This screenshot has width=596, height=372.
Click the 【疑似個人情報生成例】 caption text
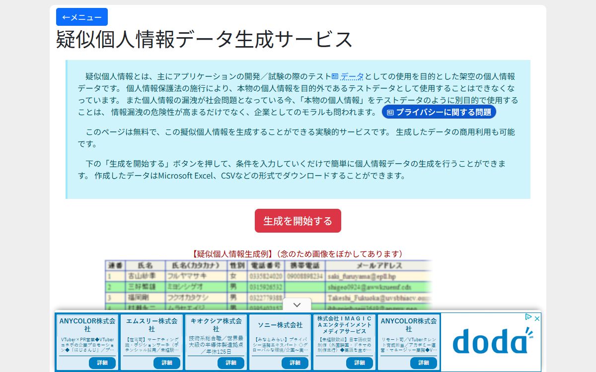pyautogui.click(x=298, y=253)
